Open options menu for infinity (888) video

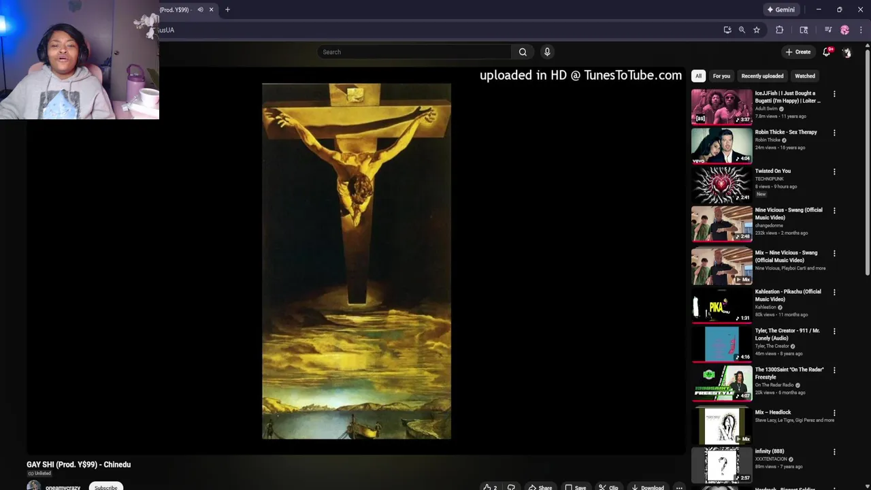click(x=834, y=451)
